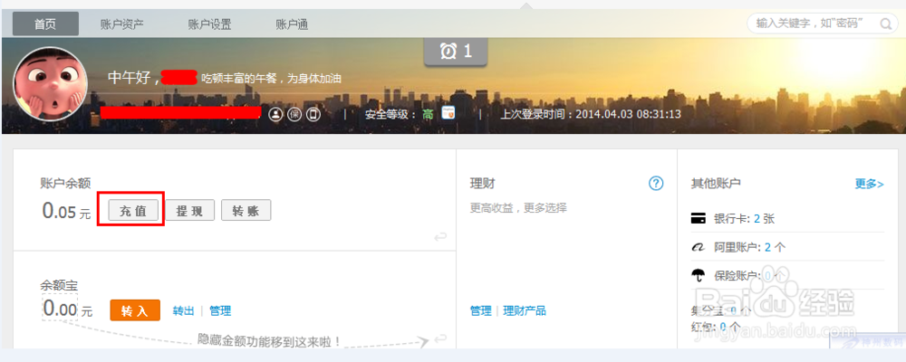Click the Alibaba account logo icon
906x362 pixels.
click(698, 248)
